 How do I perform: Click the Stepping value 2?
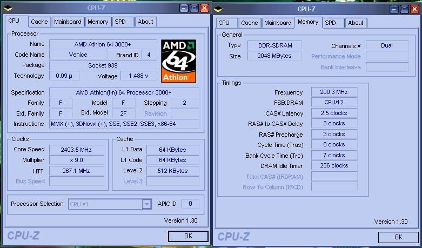pyautogui.click(x=185, y=103)
